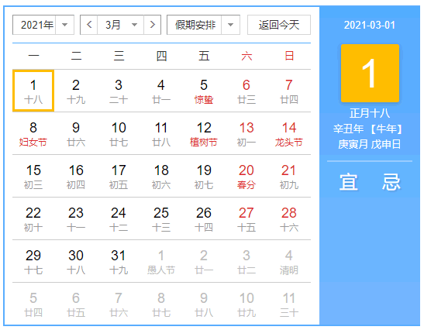Open the 2021年 year dropdown arrow

click(64, 25)
